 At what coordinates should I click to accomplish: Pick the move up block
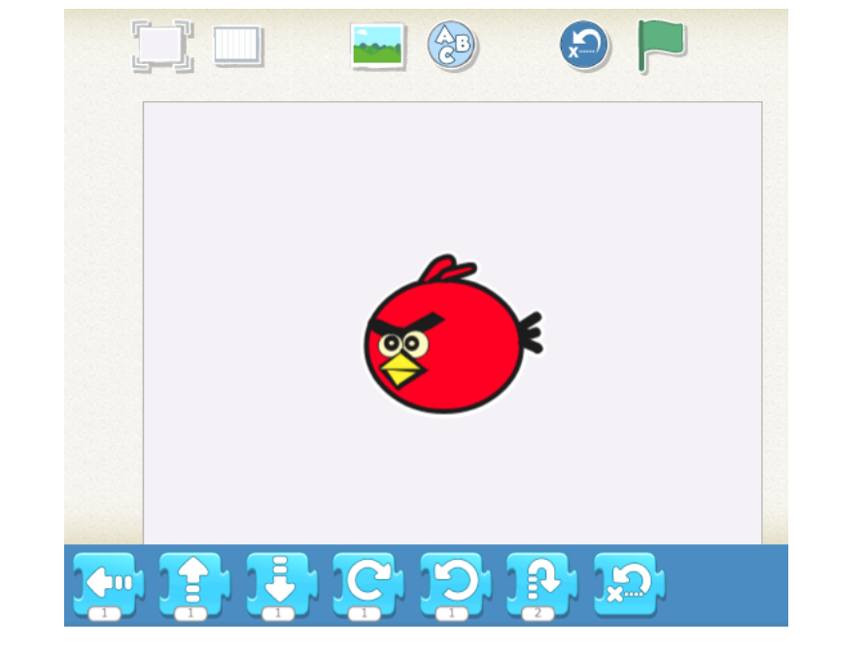pyautogui.click(x=194, y=584)
